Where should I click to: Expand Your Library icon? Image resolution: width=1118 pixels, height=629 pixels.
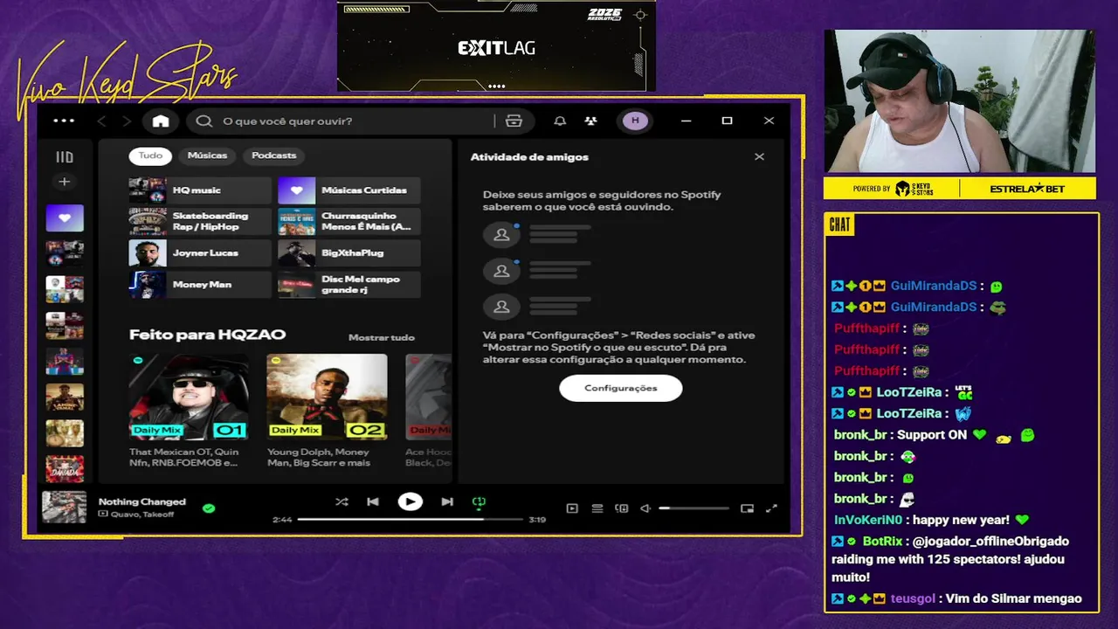(65, 157)
